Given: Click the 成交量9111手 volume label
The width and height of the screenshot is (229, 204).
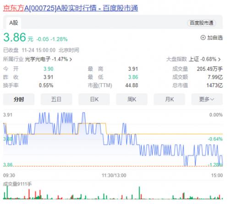Looking at the screenshot, I should (x=17, y=184).
